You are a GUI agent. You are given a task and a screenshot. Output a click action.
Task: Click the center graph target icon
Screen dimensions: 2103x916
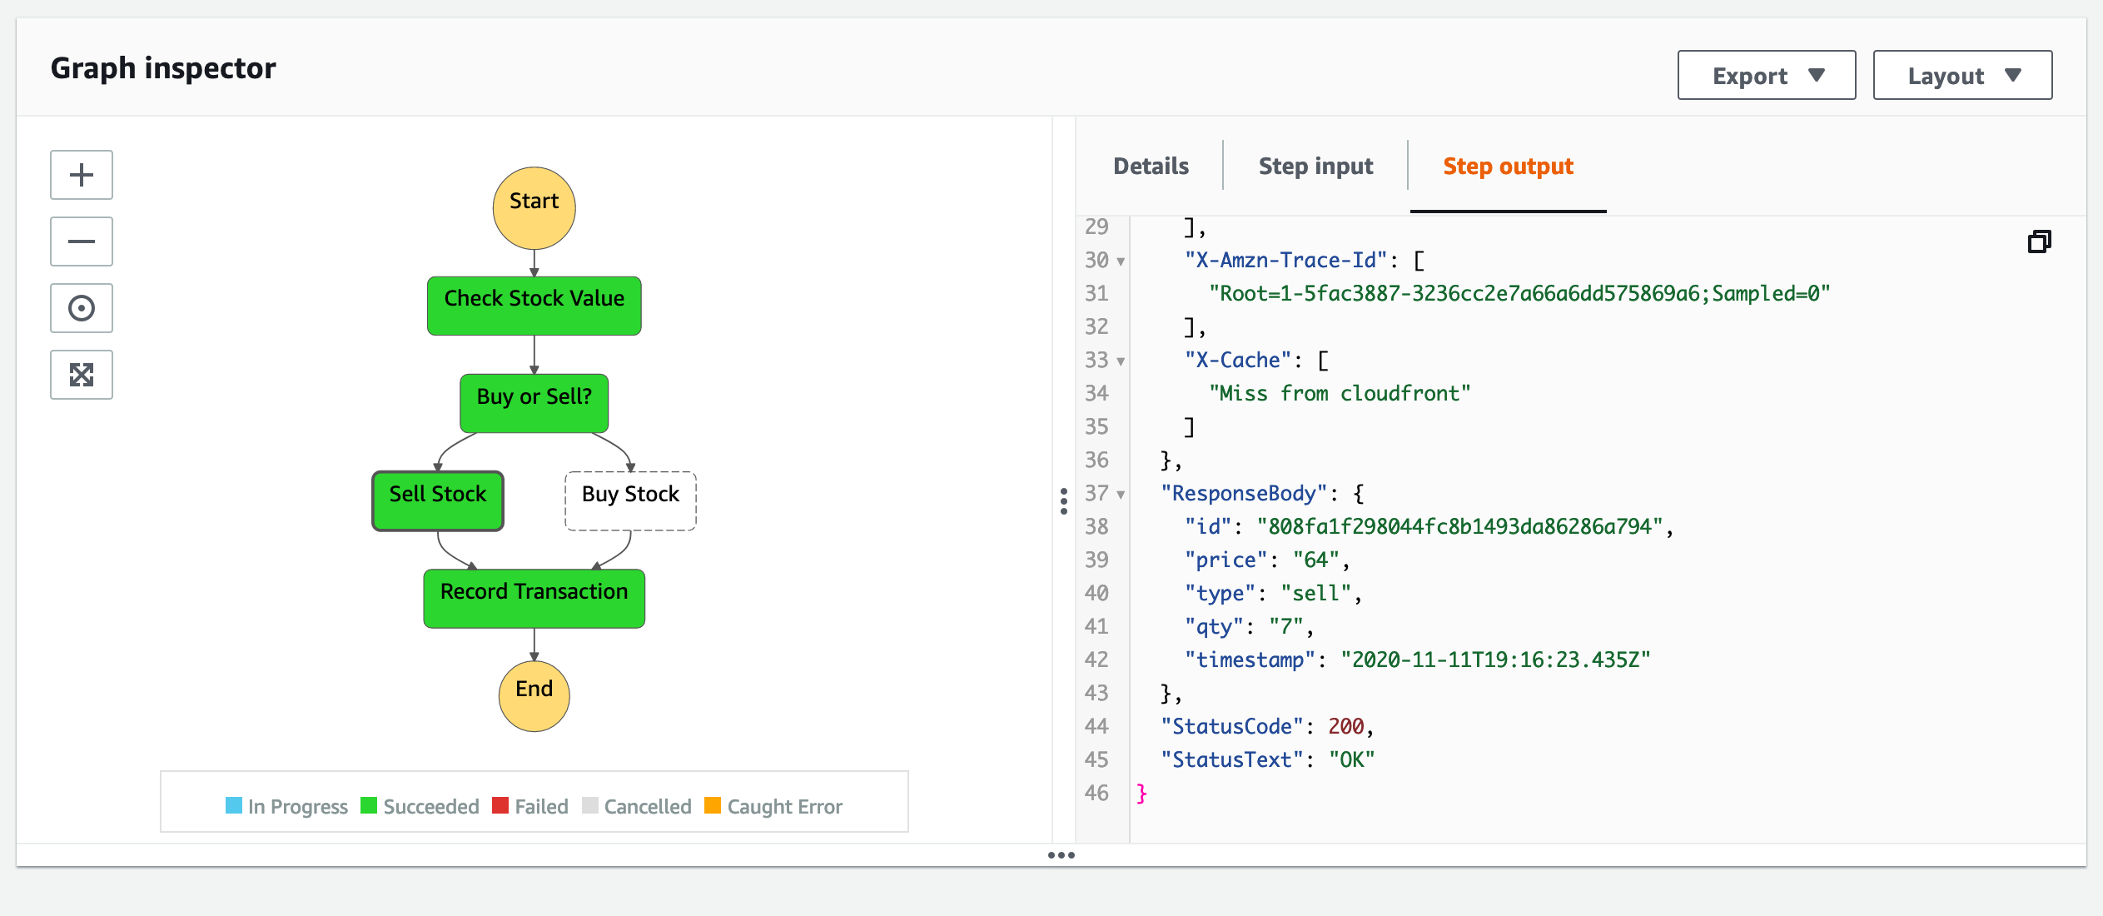click(x=82, y=308)
